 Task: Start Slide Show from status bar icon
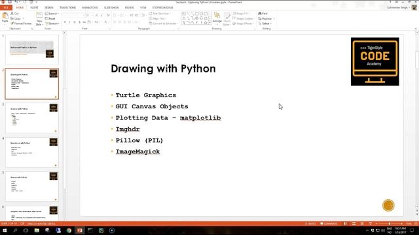(370, 223)
